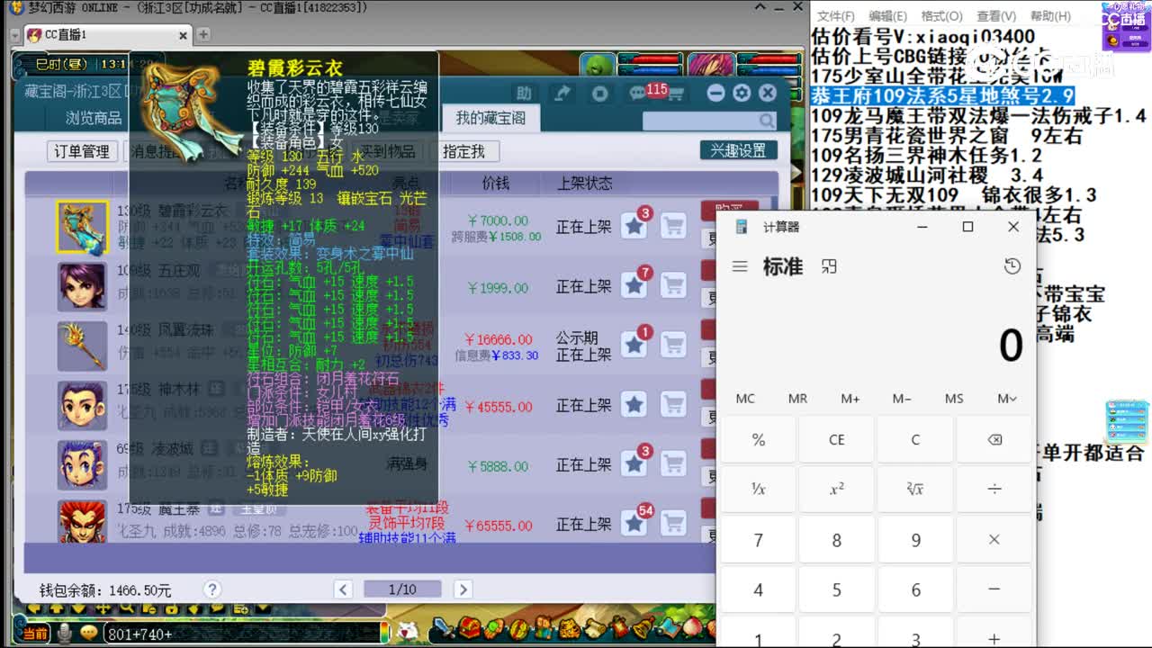Switch to 我的藏宝阁 tab
Viewport: 1152px width, 648px height.
tap(490, 118)
